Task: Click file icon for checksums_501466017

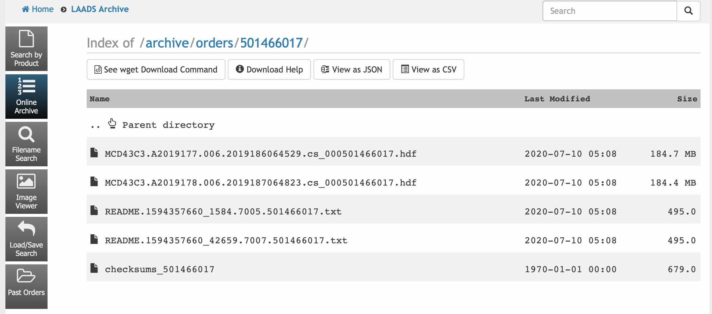Action: pyautogui.click(x=94, y=268)
